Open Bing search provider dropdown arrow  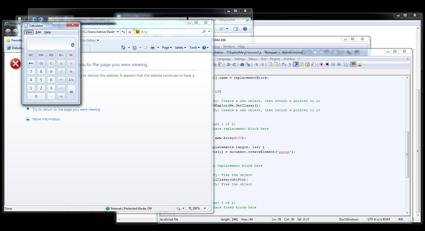click(209, 32)
